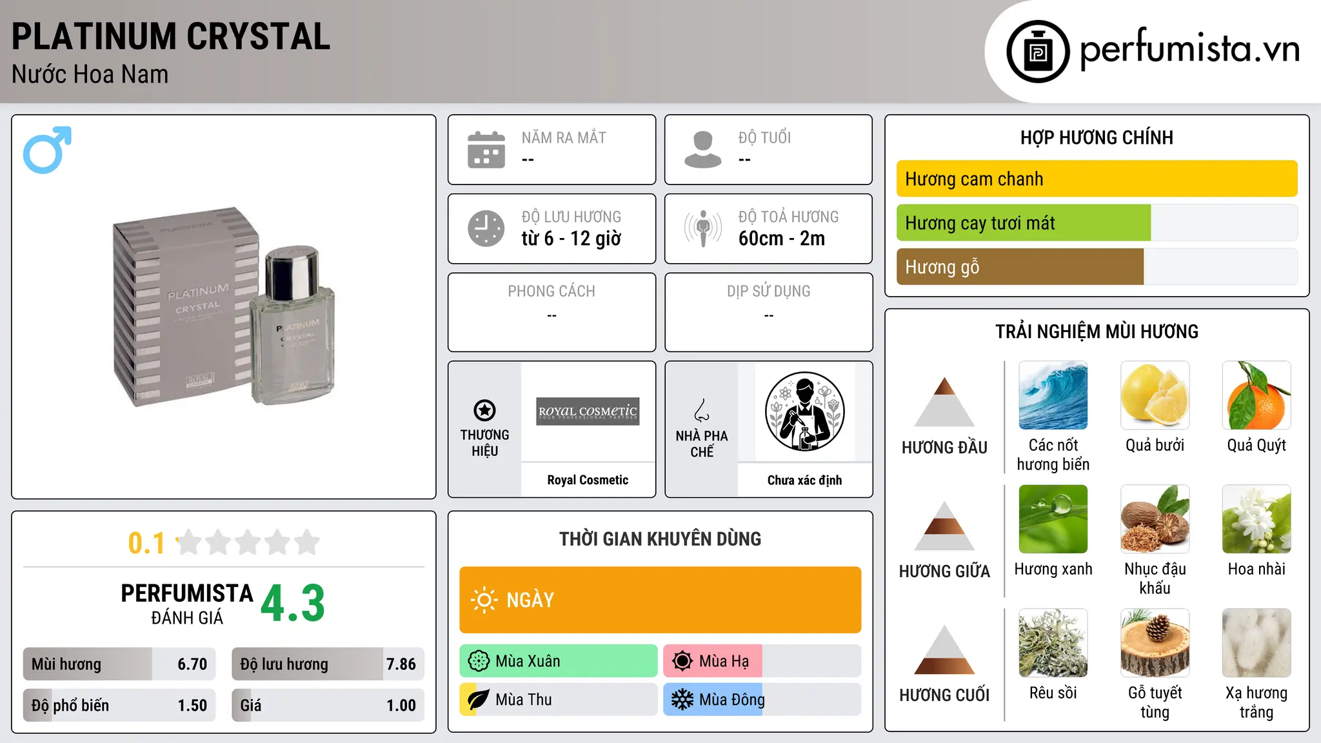Screen dimensions: 1321x743
Task: Click the Perfumista score 4.3
Action: coord(293,604)
